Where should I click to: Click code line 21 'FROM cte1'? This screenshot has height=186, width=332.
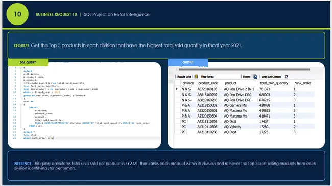35,126
